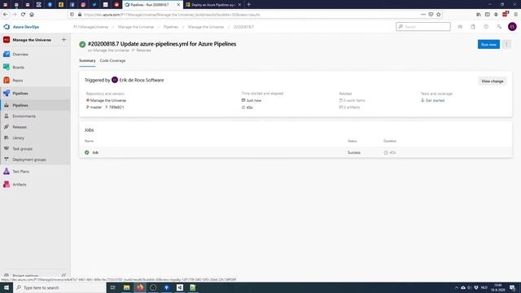The width and height of the screenshot is (521, 293).
Task: Open the Windows Start menu
Action: (x=7, y=287)
